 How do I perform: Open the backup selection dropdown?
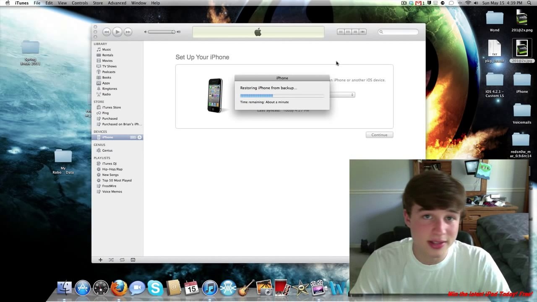342,95
